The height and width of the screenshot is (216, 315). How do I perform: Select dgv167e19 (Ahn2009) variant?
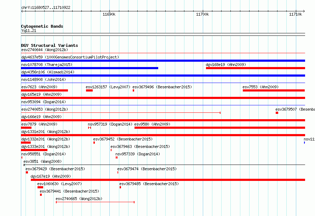tap(51, 176)
